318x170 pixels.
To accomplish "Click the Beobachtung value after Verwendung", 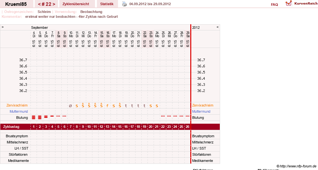I will click(91, 12).
